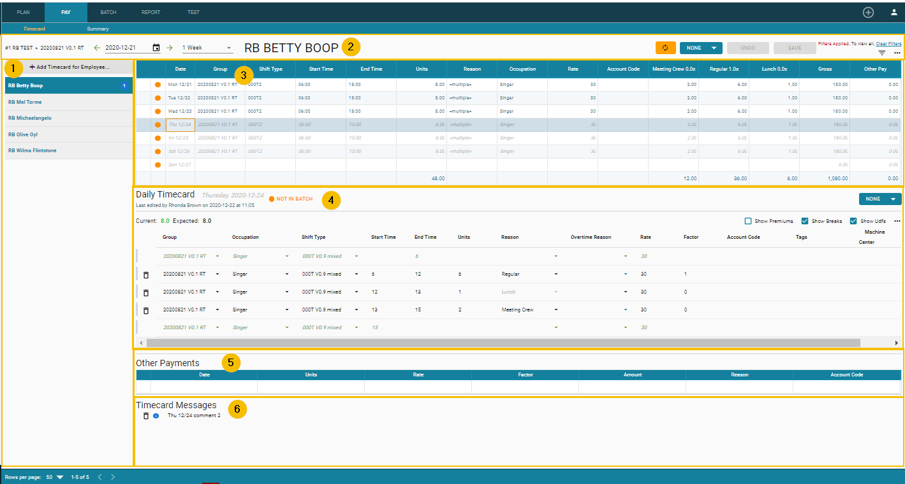Click the badge count on RB Betty Boop
The width and height of the screenshot is (905, 484).
pos(124,85)
